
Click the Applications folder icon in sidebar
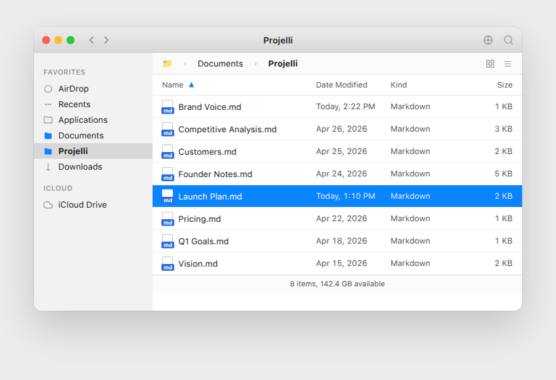(x=48, y=120)
